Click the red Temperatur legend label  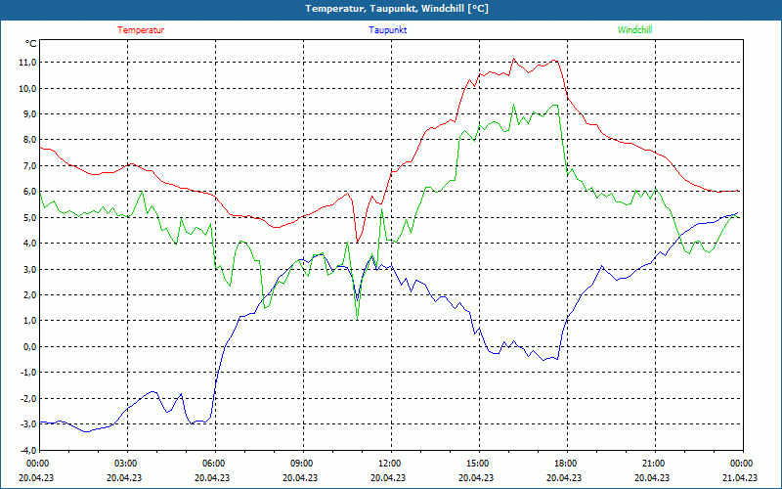tap(141, 30)
